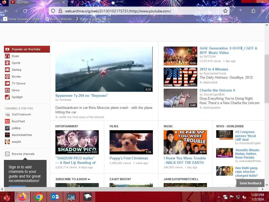Viewport: 269px width, 202px height.
Task: Open the Music category icon in sidebar
Action: (7, 56)
